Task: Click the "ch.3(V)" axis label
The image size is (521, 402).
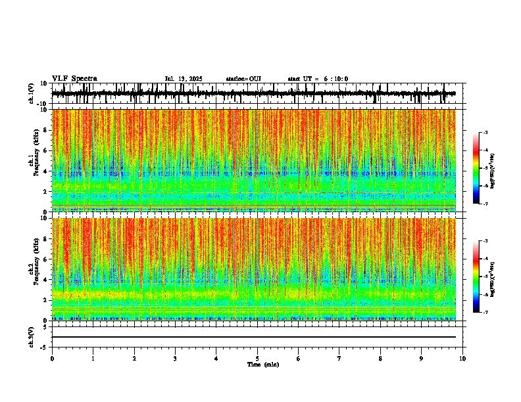Action: tap(32, 337)
